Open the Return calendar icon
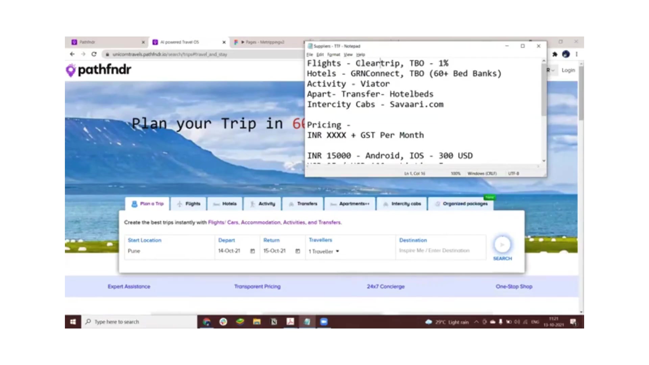Viewport: 649px width, 365px height. [x=297, y=251]
